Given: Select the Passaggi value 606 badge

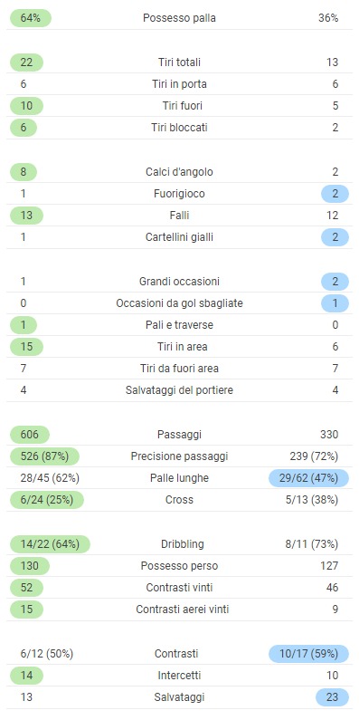Looking at the screenshot, I should 29,435.
